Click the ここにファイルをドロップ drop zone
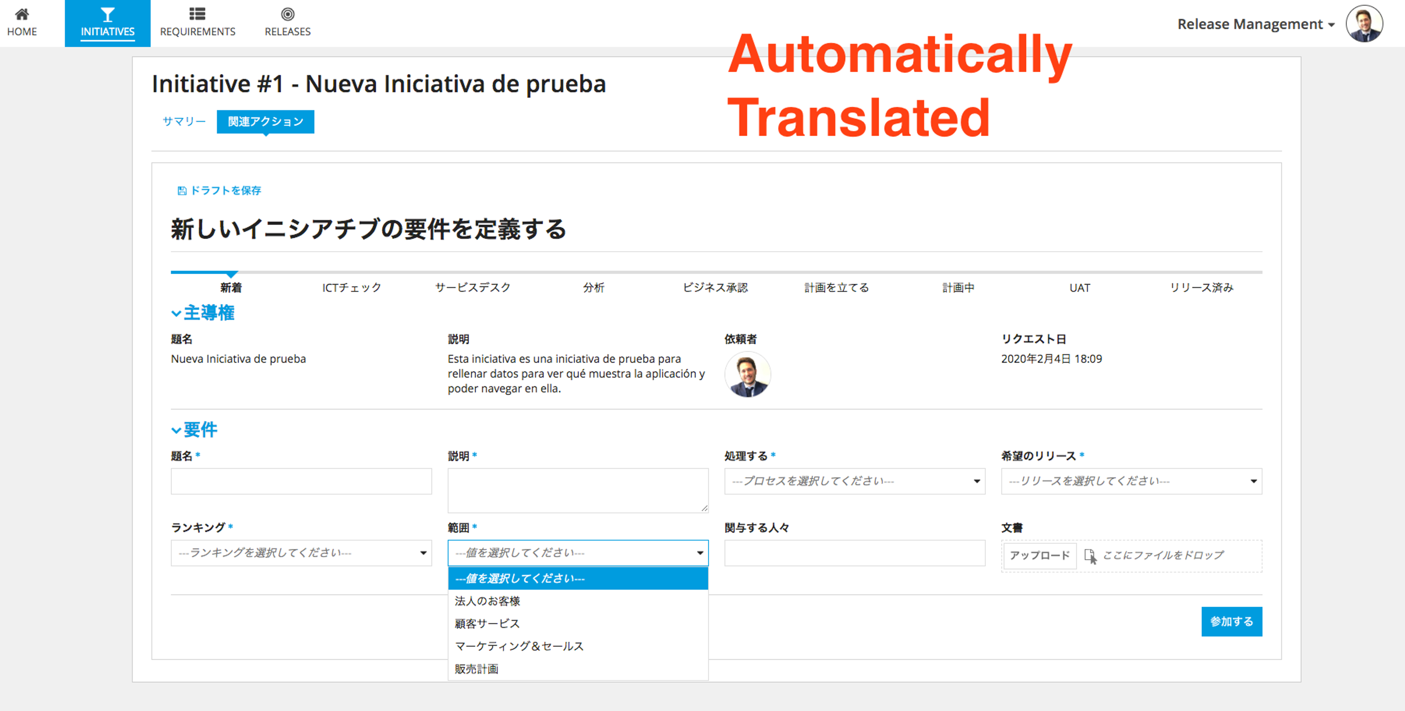This screenshot has width=1405, height=711. point(1163,555)
